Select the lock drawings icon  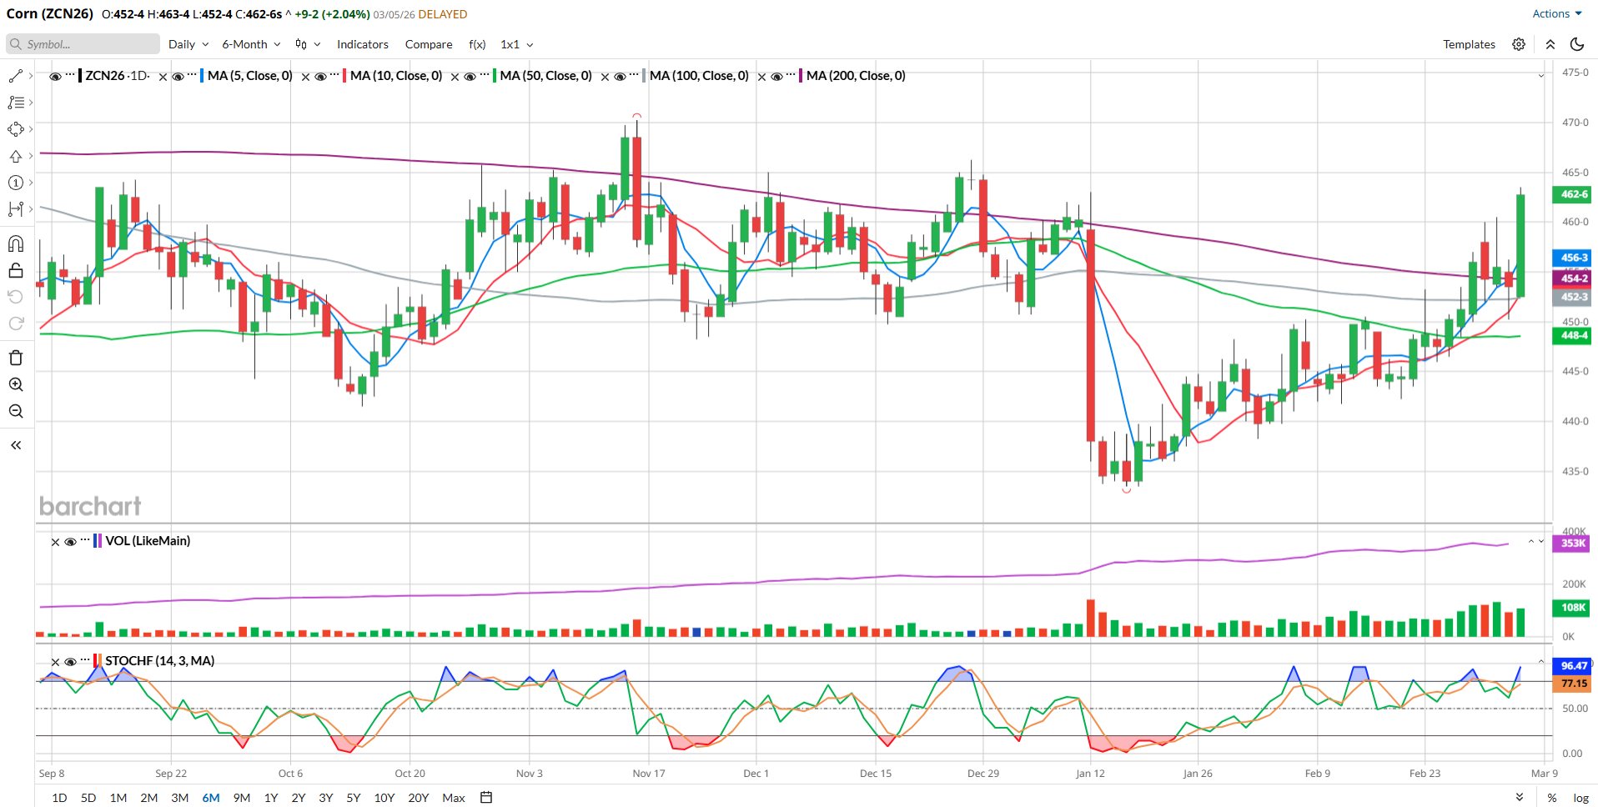pos(16,271)
